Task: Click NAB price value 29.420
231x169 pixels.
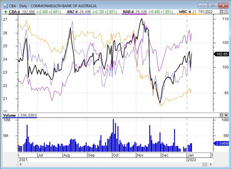Action: point(141,12)
